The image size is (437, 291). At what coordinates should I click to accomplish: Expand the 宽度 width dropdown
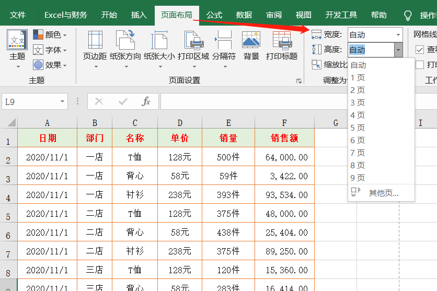pos(398,35)
